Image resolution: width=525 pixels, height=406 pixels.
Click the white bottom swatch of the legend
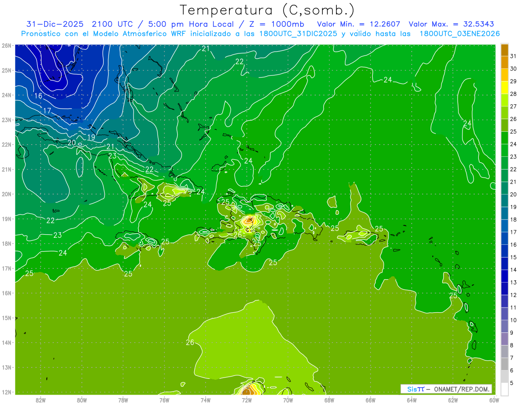pos(504,389)
